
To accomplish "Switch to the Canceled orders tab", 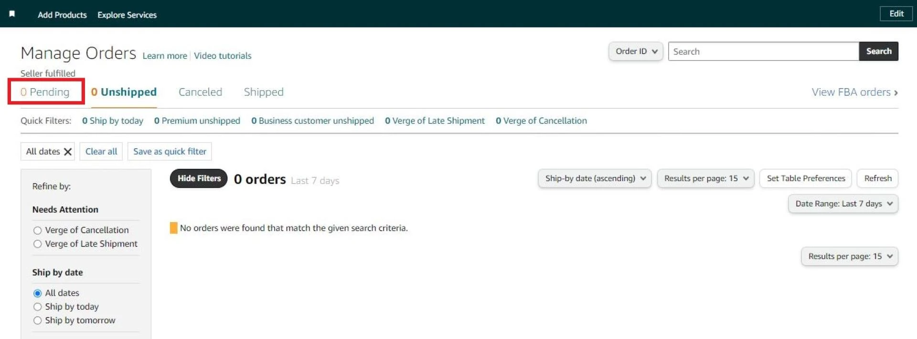I will [200, 92].
